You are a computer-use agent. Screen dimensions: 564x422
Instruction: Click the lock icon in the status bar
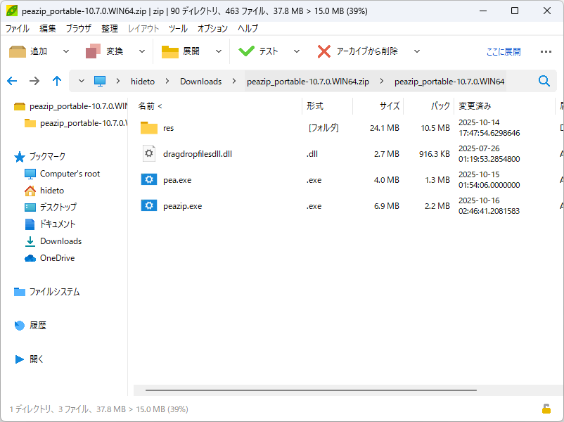point(546,408)
